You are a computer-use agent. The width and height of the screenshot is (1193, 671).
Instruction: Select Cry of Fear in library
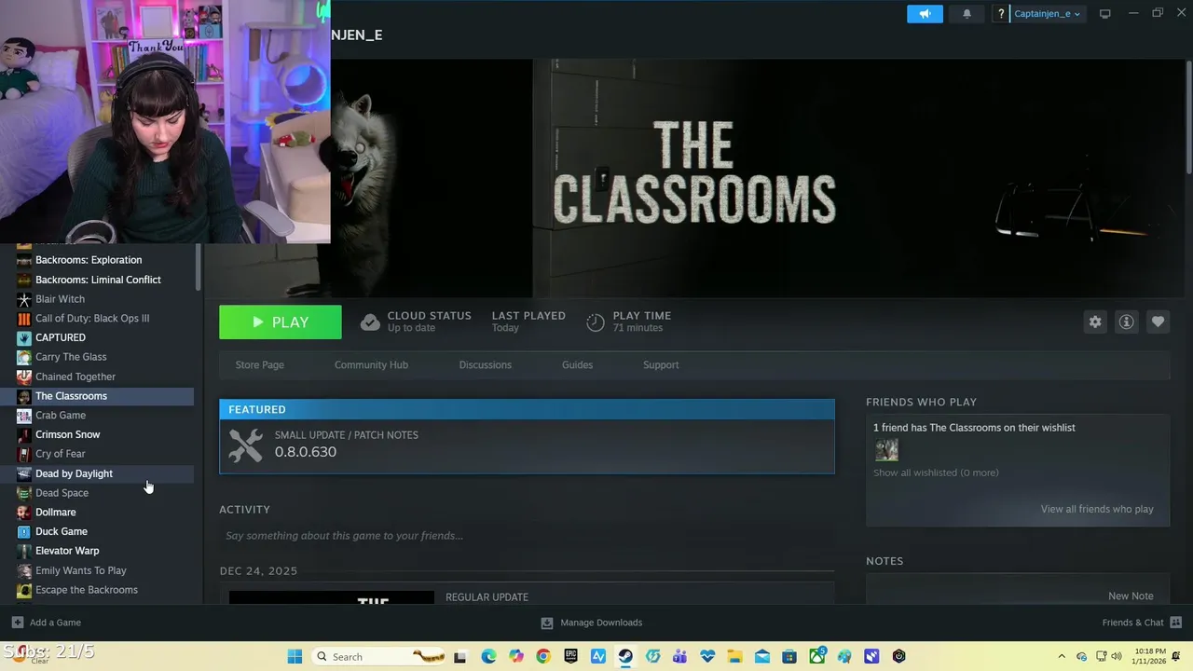point(97,454)
